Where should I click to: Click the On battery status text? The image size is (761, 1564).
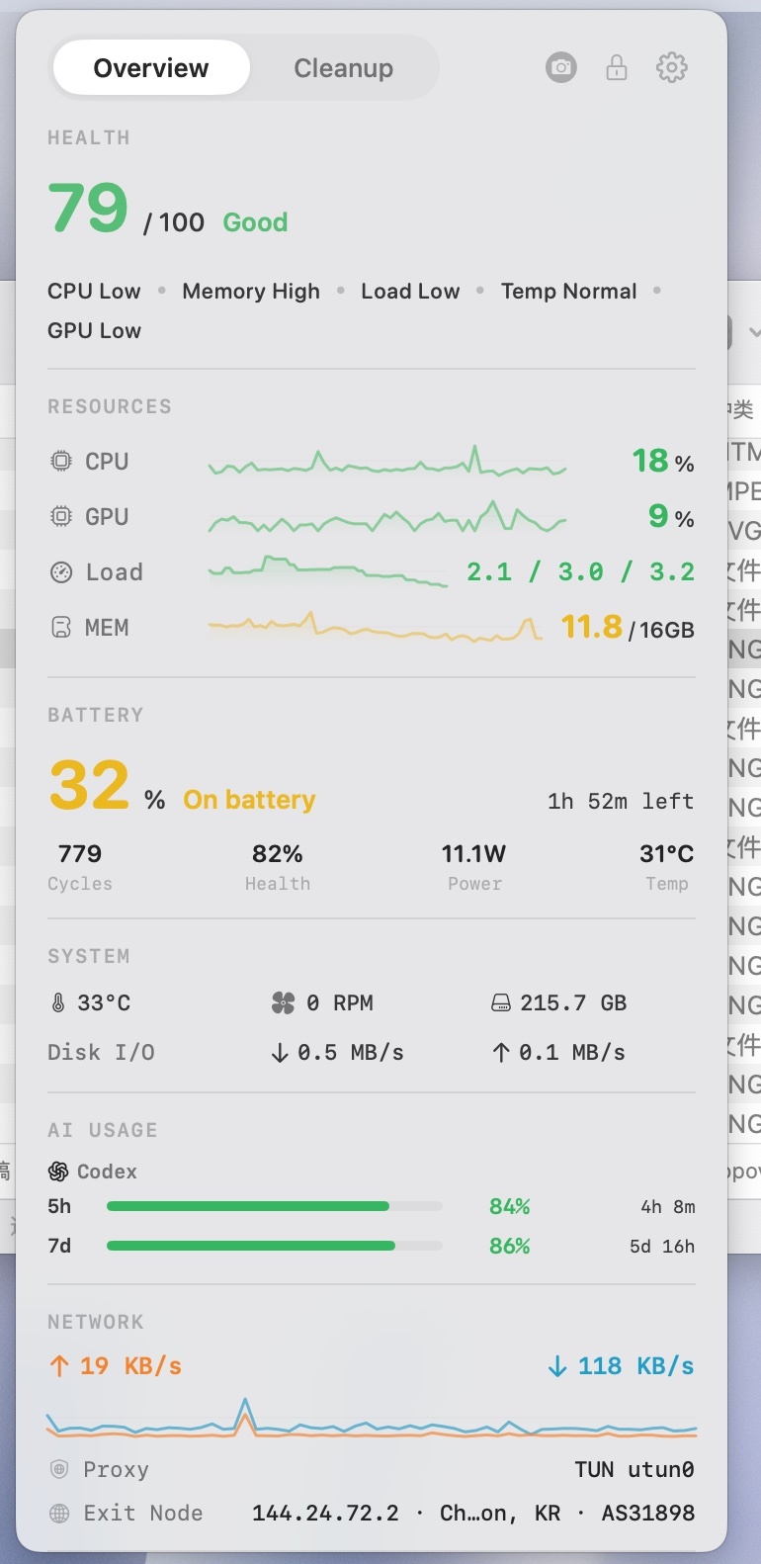click(249, 799)
